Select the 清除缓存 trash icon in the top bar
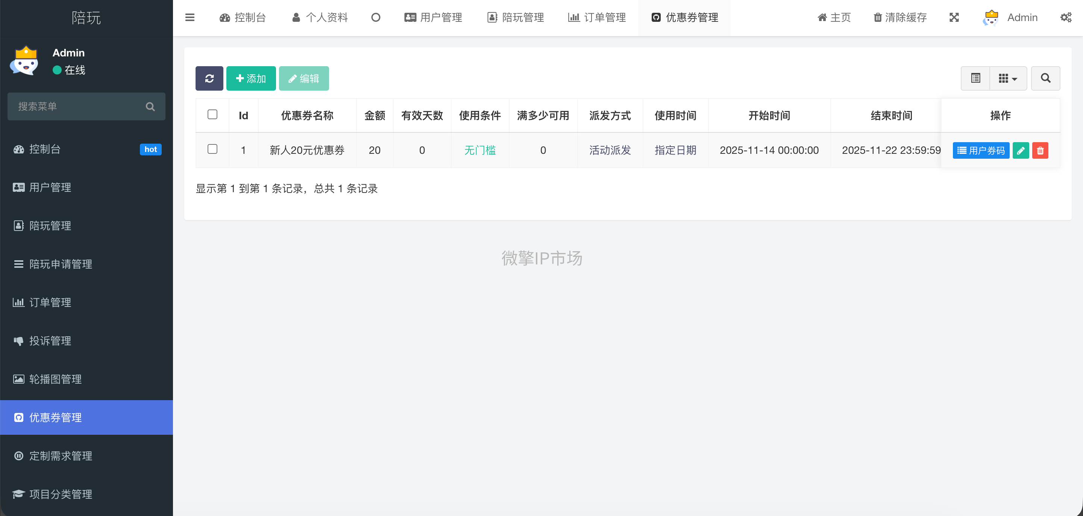Screen dimensions: 1083x516 877,17
